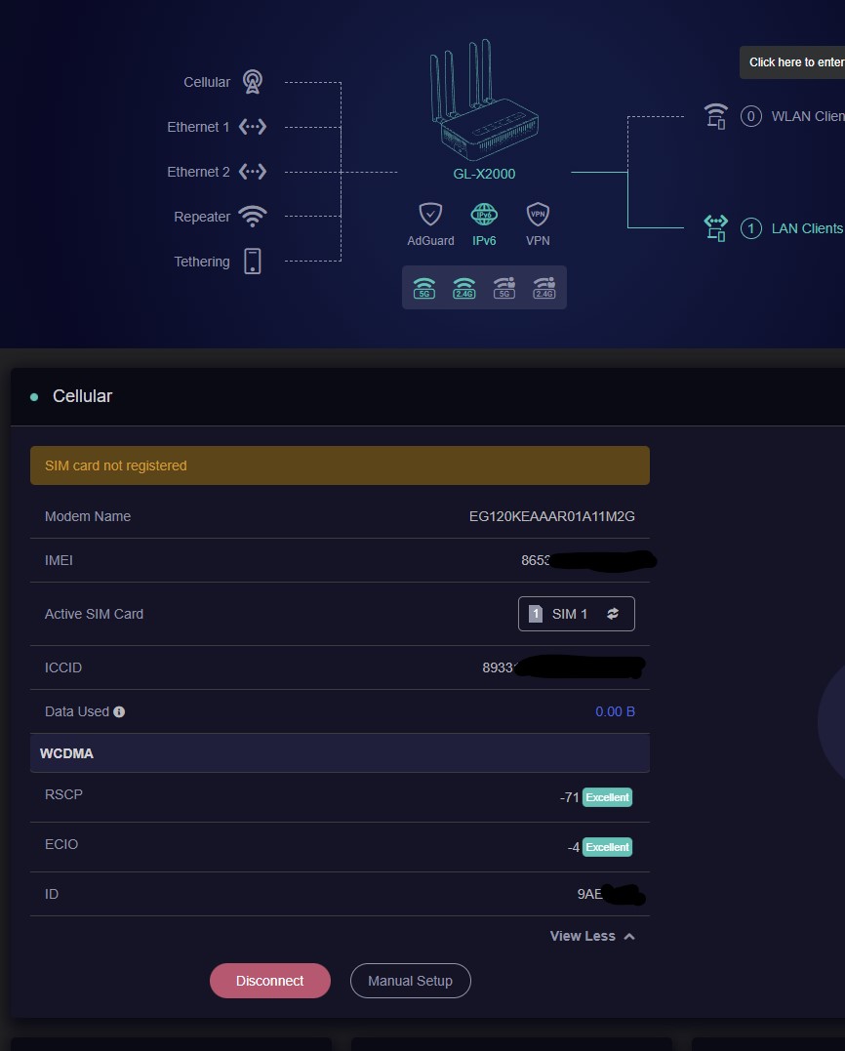Toggle the main 5G Wi-Fi icon
The width and height of the screenshot is (845, 1051).
pyautogui.click(x=423, y=288)
